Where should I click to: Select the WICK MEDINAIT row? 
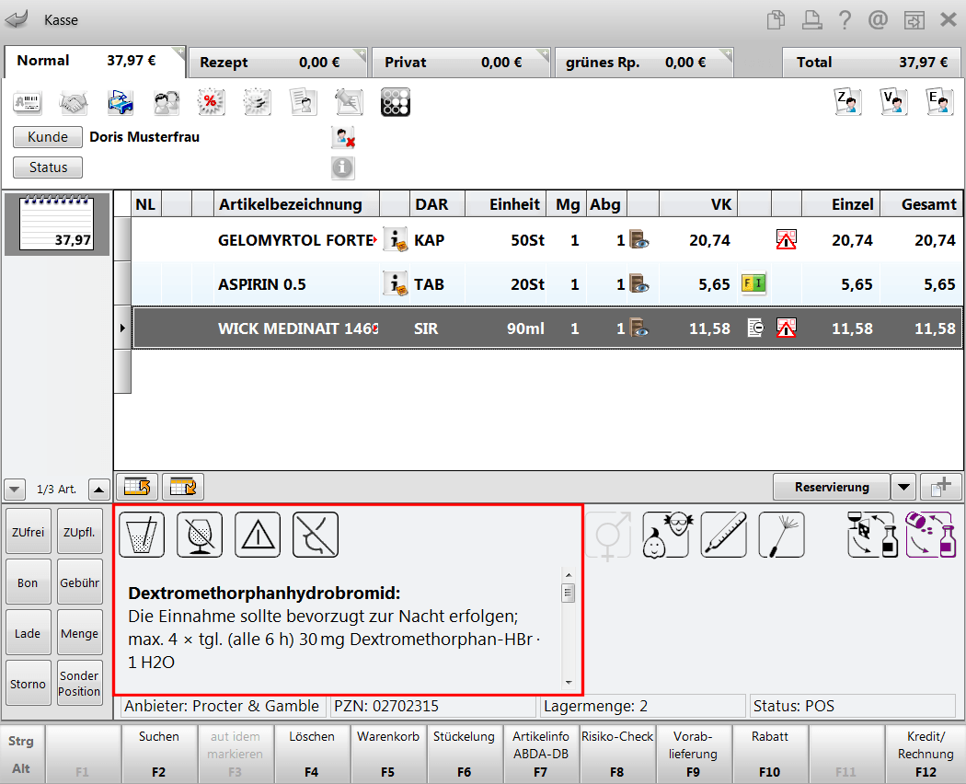pyautogui.click(x=547, y=328)
